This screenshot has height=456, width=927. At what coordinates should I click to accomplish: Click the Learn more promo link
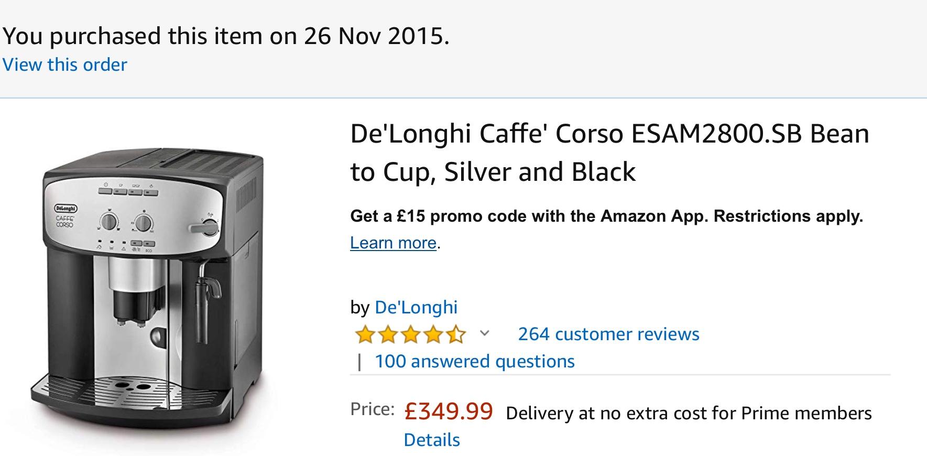tap(393, 243)
